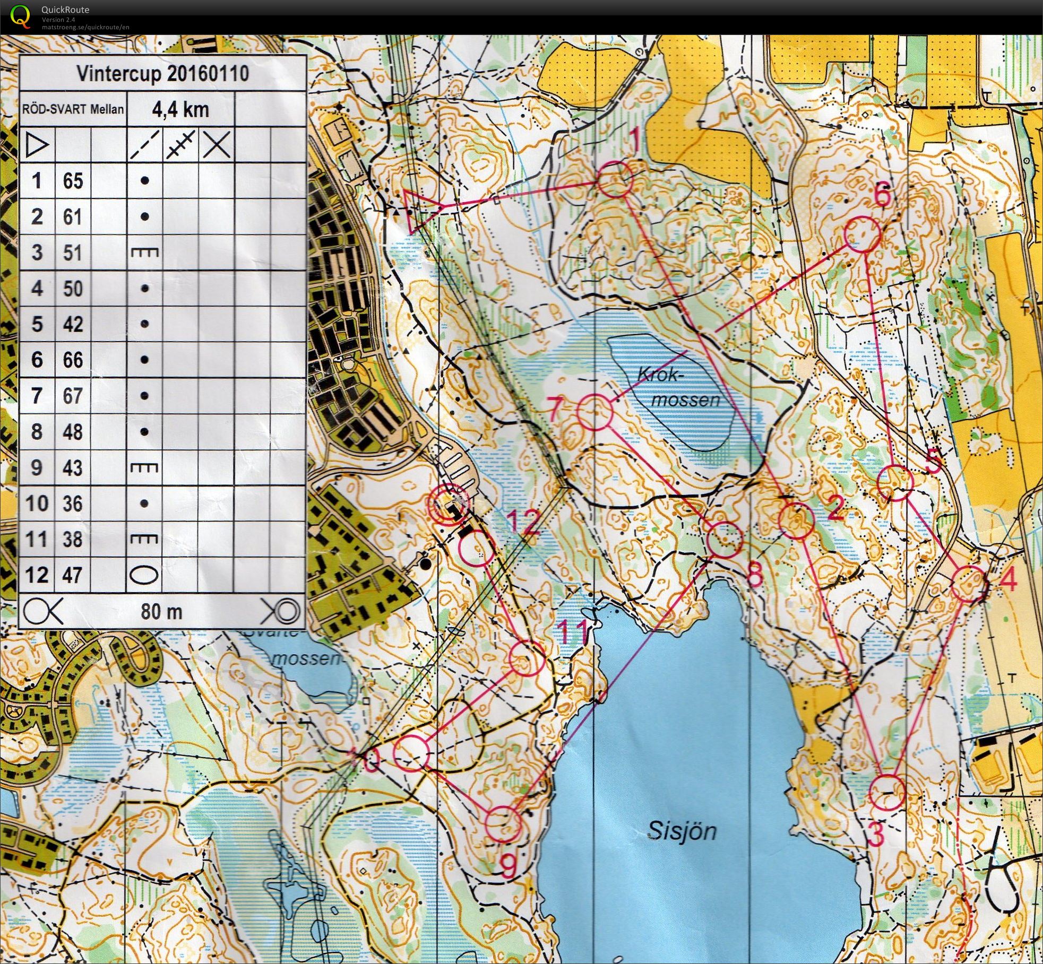Click the boulder dot symbol in row 10
The height and width of the screenshot is (964, 1043).
point(144,503)
